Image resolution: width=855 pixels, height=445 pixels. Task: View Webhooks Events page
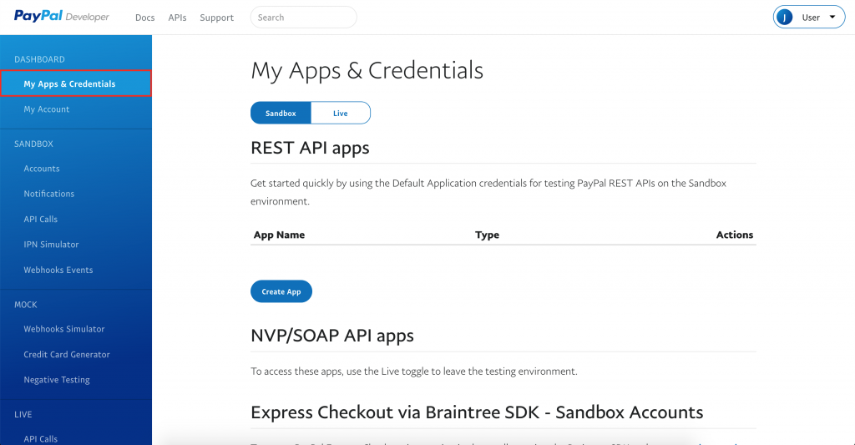click(x=58, y=270)
